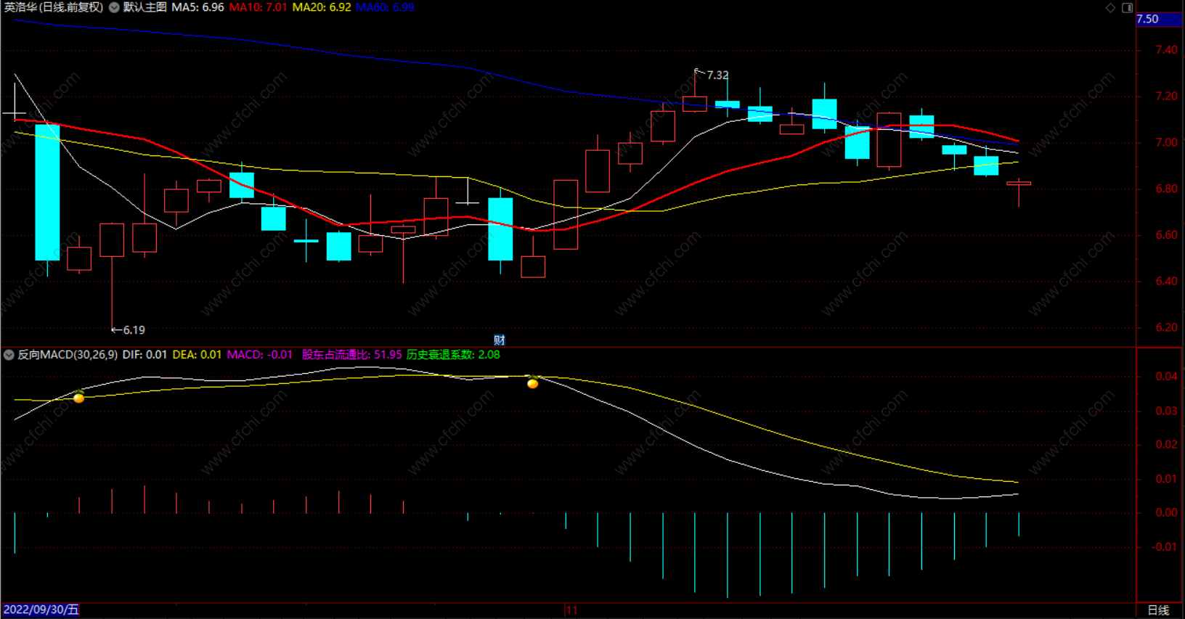Expand the 反向MACD indicator dropdown arrow
This screenshot has height=619, width=1185.
point(9,355)
